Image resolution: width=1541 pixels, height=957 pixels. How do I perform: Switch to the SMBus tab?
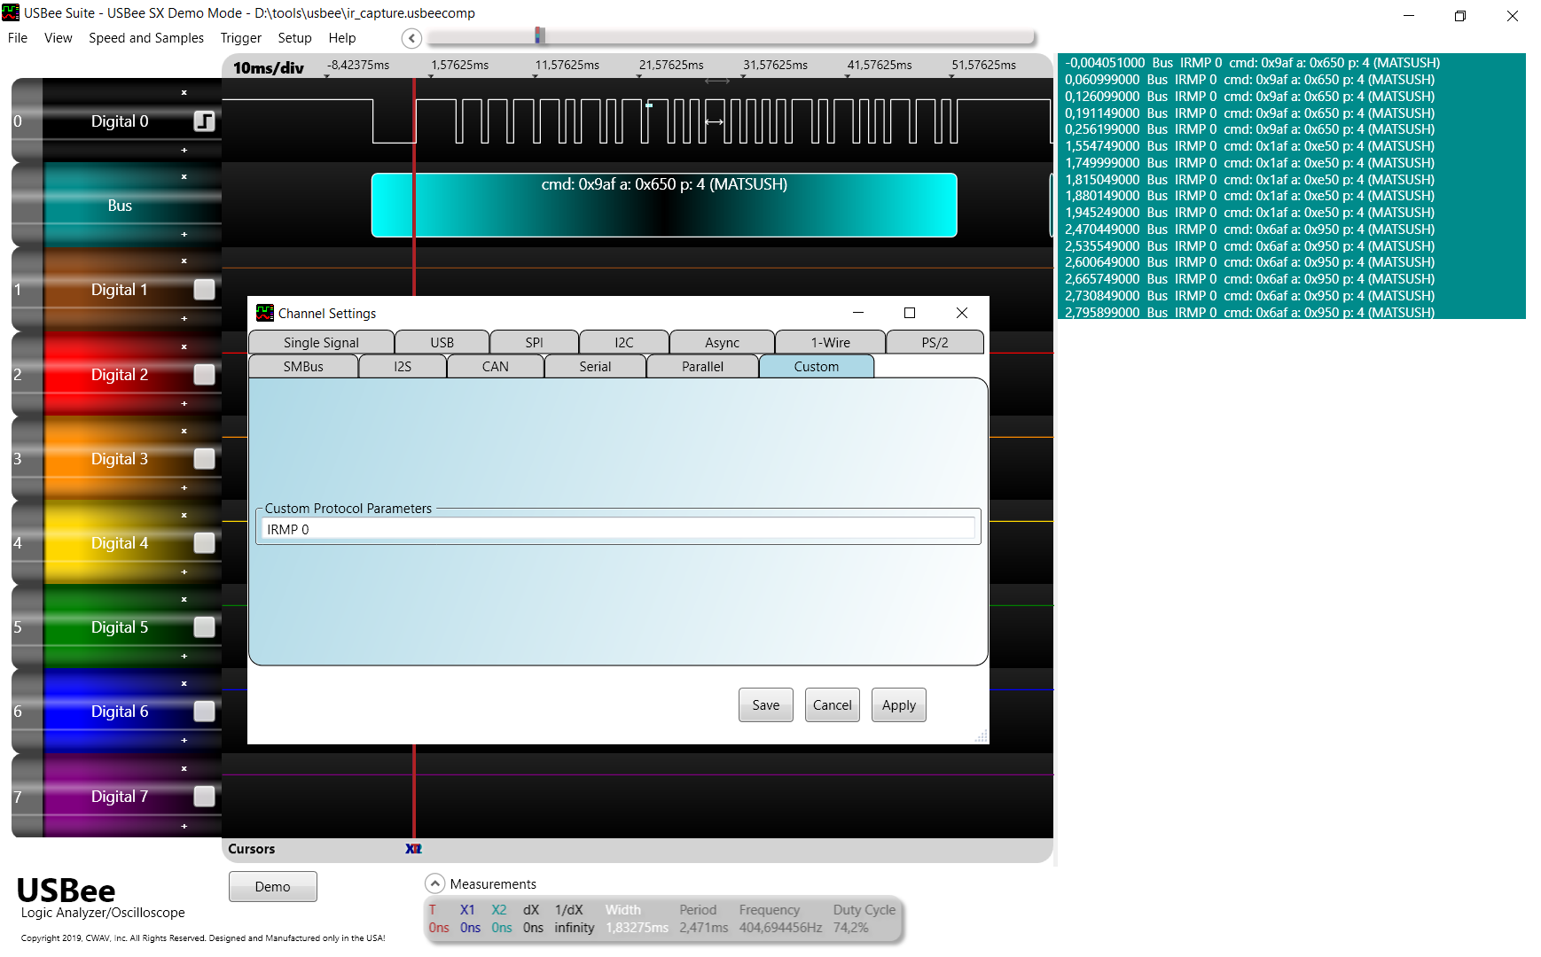click(303, 366)
